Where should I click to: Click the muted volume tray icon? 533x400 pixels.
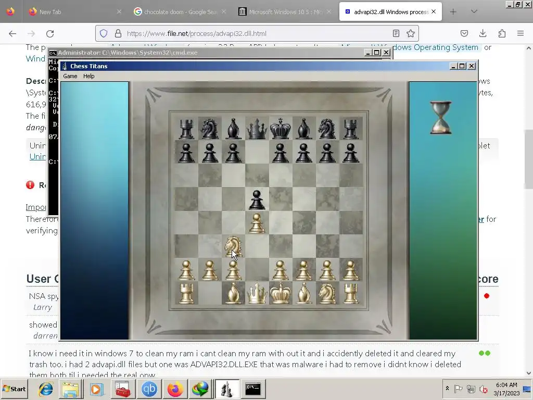point(483,389)
